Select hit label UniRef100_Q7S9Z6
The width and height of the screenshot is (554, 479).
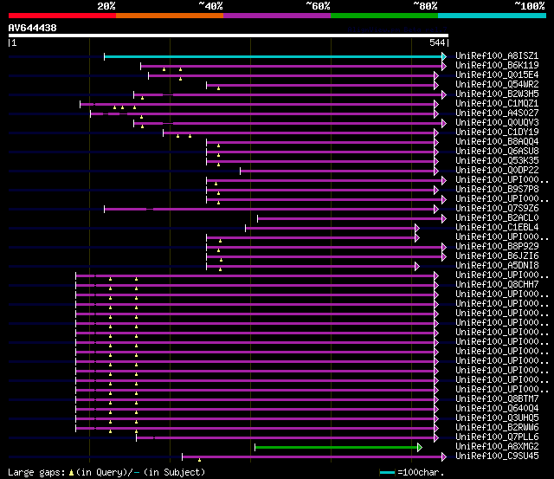[497, 209]
